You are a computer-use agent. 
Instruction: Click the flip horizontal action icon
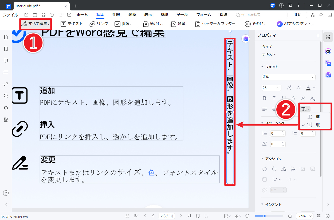284,169
